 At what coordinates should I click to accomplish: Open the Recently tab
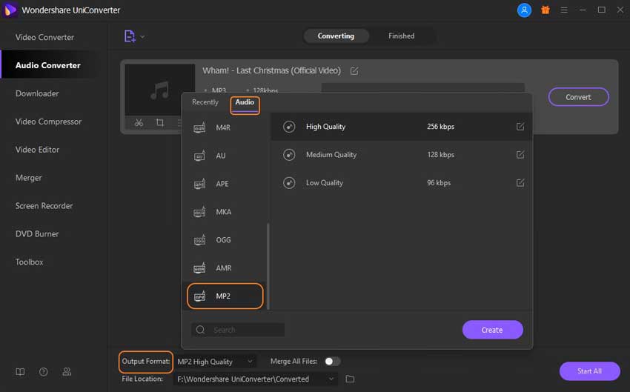[x=205, y=102]
